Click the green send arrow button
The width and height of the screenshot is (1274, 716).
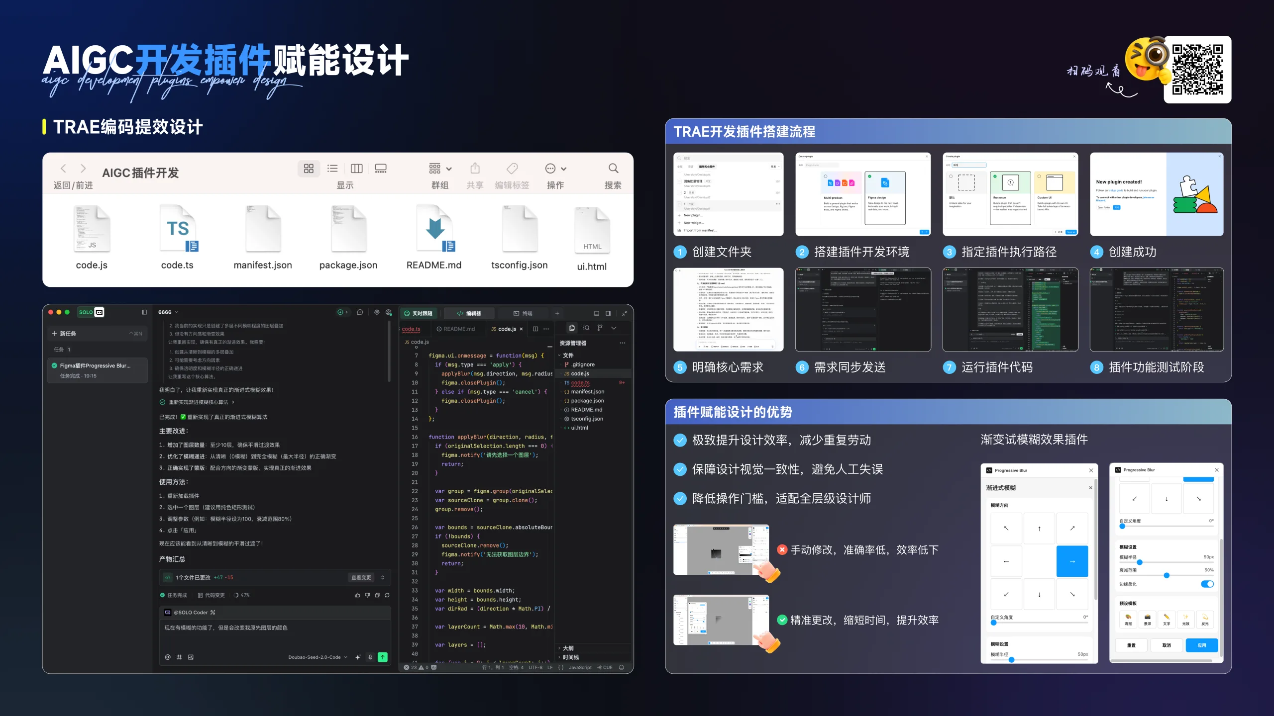click(383, 657)
